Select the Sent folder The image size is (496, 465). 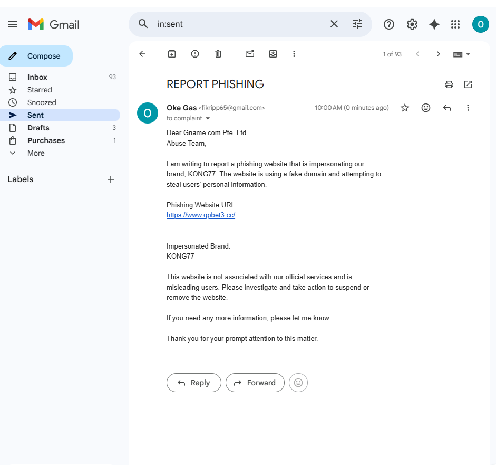click(60, 115)
